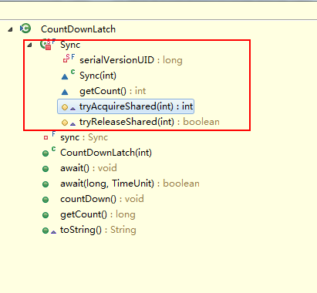Select await(long, TimeUnit) : boolean method
The height and width of the screenshot is (293, 317).
tap(130, 184)
